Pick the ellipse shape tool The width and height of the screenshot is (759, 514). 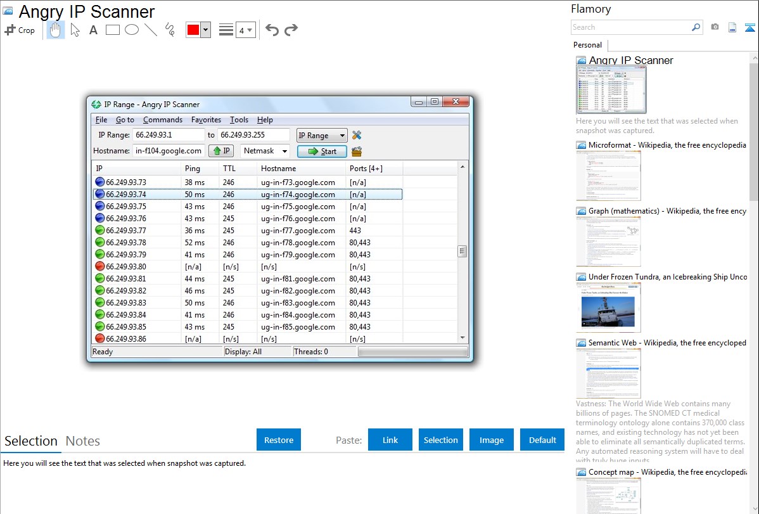[132, 30]
